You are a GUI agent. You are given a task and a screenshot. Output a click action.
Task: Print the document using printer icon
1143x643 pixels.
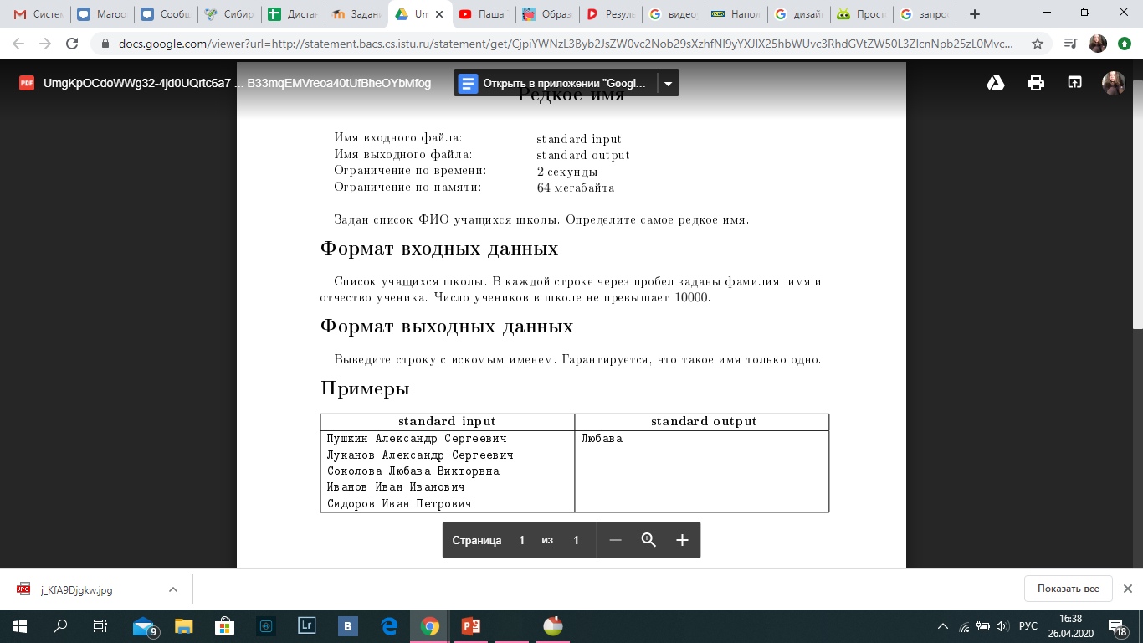click(x=1036, y=83)
